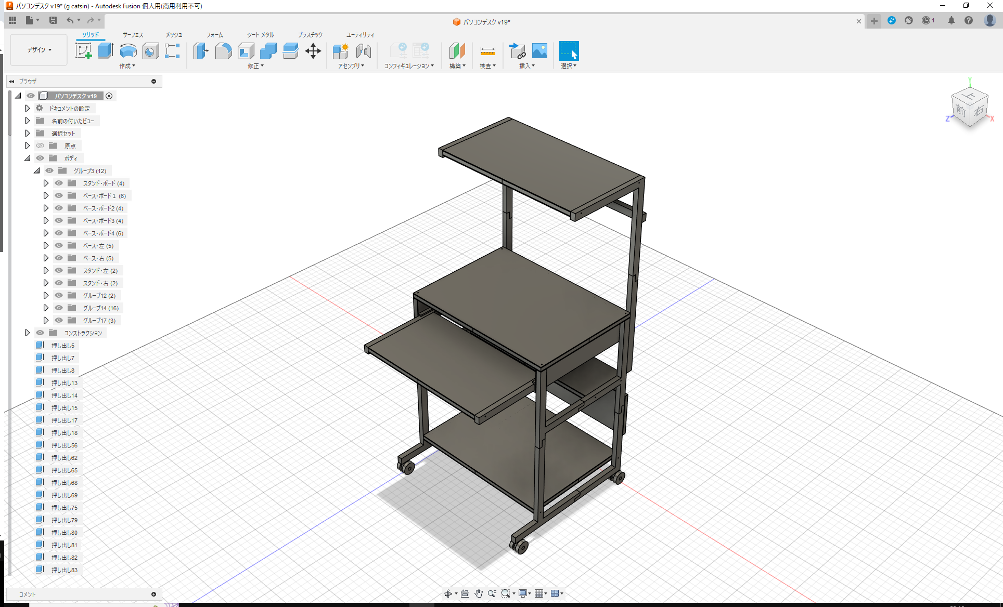Open the 選択 dropdown menu
Image resolution: width=1003 pixels, height=607 pixels.
(569, 65)
